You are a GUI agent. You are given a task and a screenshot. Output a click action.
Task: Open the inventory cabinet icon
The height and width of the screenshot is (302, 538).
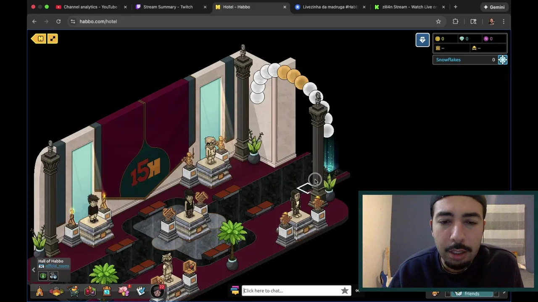107,291
